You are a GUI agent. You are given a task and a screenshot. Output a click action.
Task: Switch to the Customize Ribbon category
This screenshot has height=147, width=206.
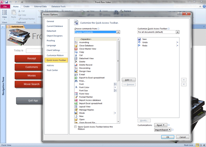[55, 55]
